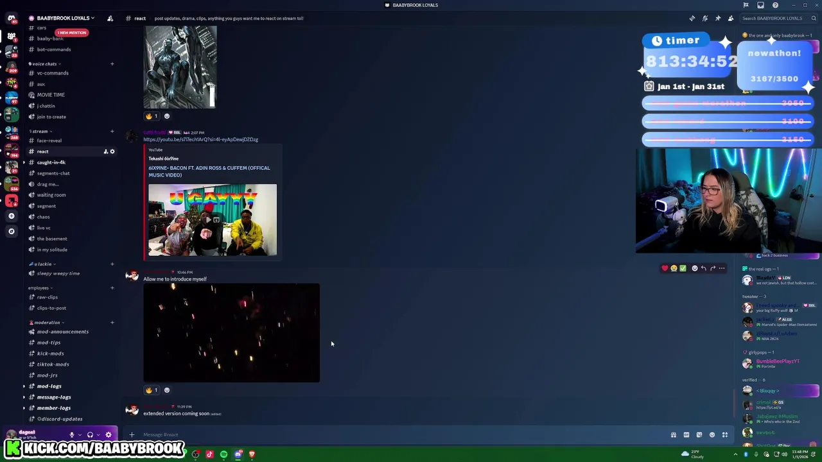The image size is (822, 462).
Task: Open the YouTube youtu.be link
Action: pyautogui.click(x=200, y=139)
